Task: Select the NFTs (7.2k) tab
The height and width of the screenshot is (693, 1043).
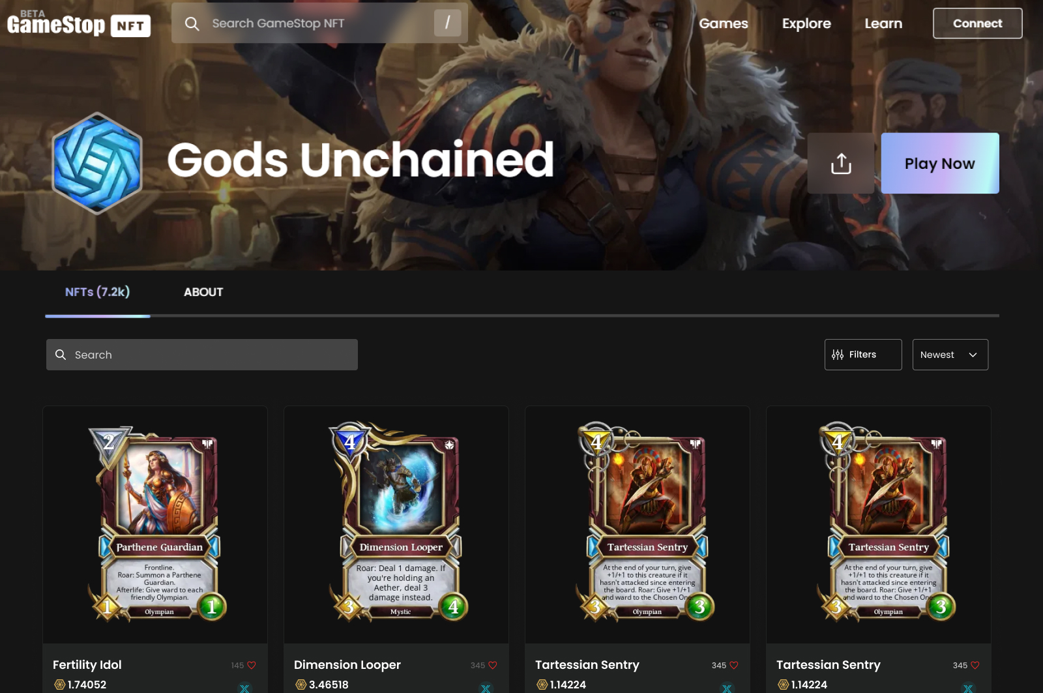Action: click(97, 292)
